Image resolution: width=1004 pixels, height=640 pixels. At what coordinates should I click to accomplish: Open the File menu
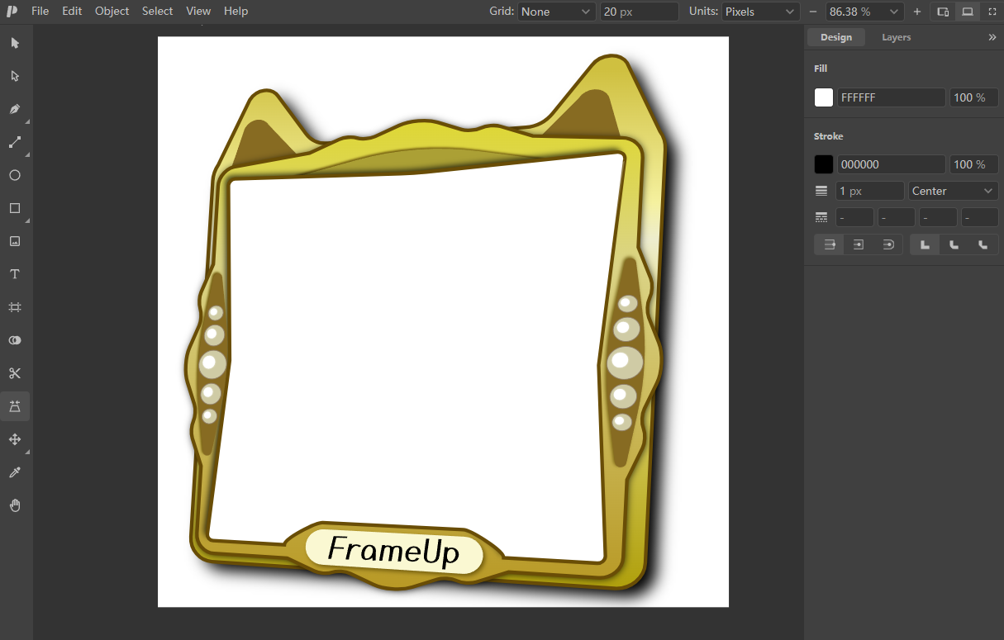(x=40, y=12)
